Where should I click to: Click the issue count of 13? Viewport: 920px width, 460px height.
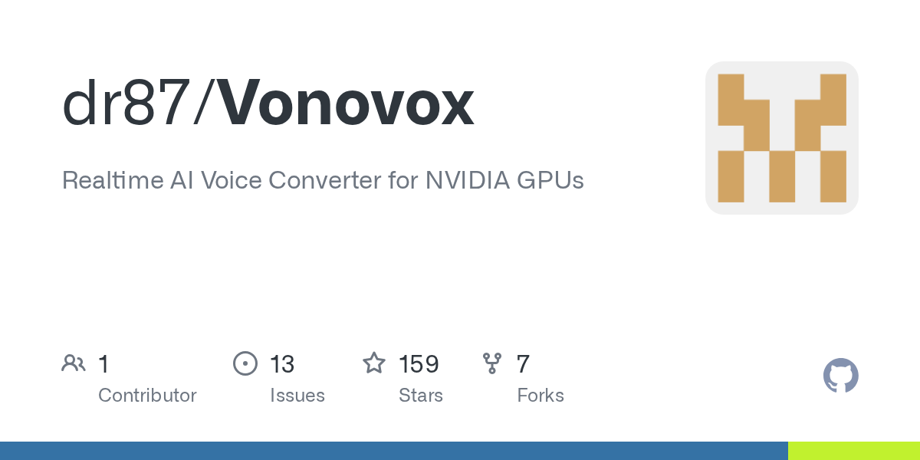(x=282, y=364)
